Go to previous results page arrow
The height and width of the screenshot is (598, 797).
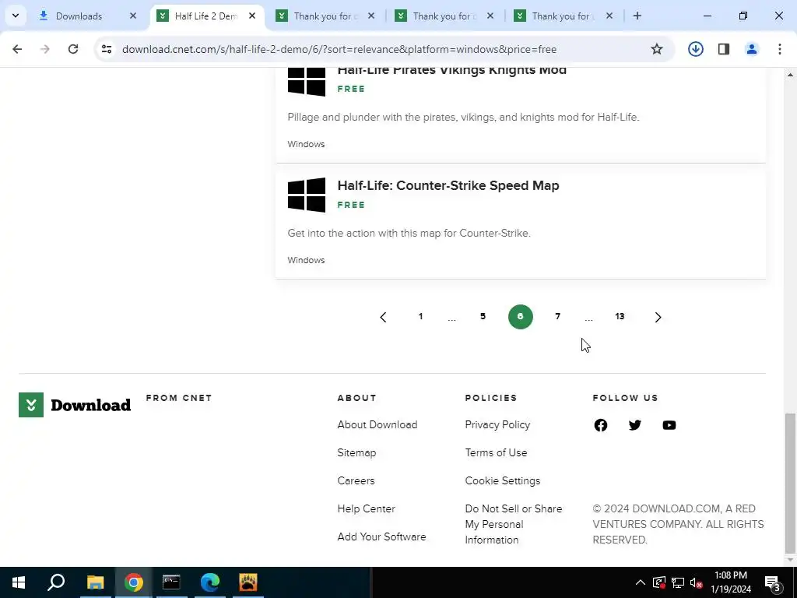click(383, 318)
